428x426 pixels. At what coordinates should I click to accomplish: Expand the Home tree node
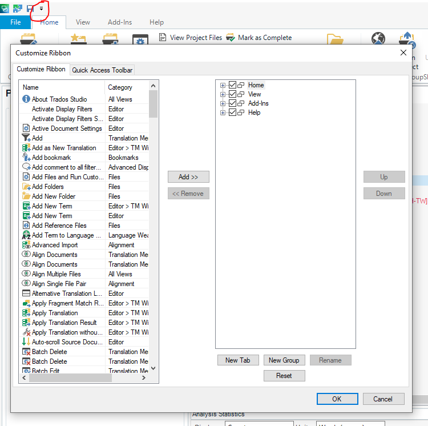pyautogui.click(x=223, y=85)
